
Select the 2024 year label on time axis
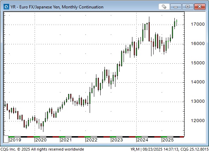143,140
